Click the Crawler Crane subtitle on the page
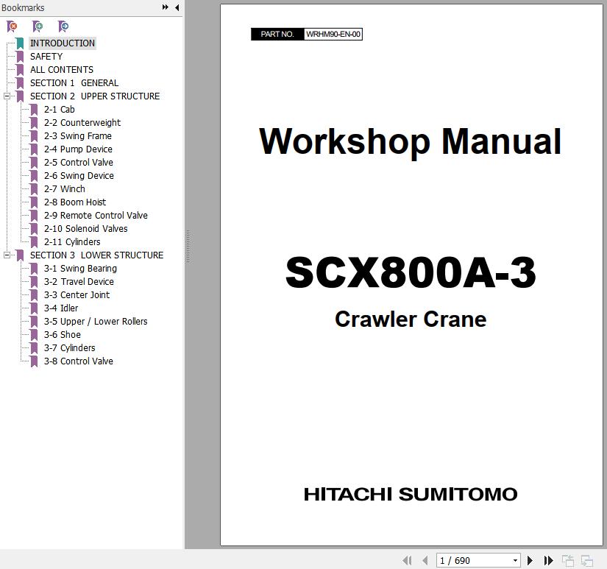This screenshot has width=607, height=569. point(411,319)
